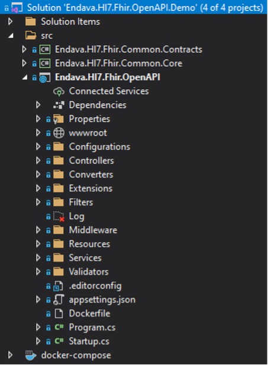Expand the Solution Items folder
The width and height of the screenshot is (268, 366).
coord(10,22)
